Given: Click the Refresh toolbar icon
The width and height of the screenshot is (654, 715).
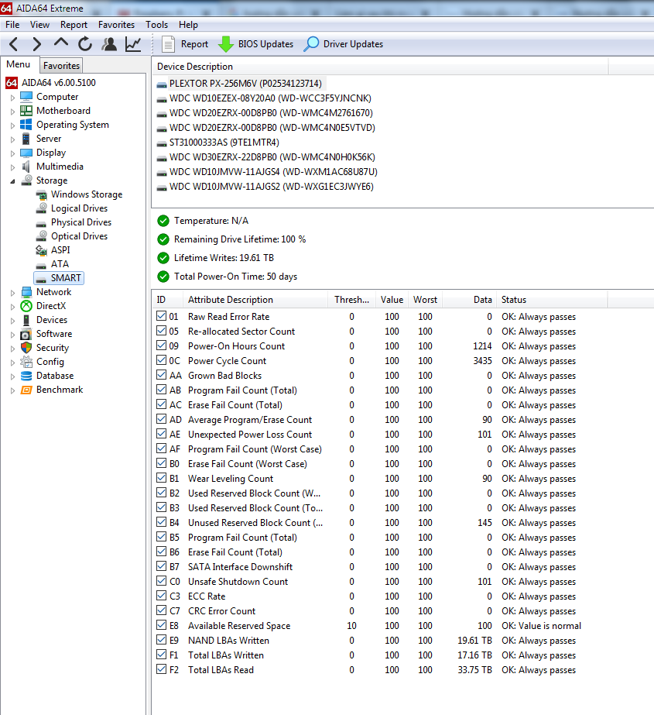Looking at the screenshot, I should 85,44.
